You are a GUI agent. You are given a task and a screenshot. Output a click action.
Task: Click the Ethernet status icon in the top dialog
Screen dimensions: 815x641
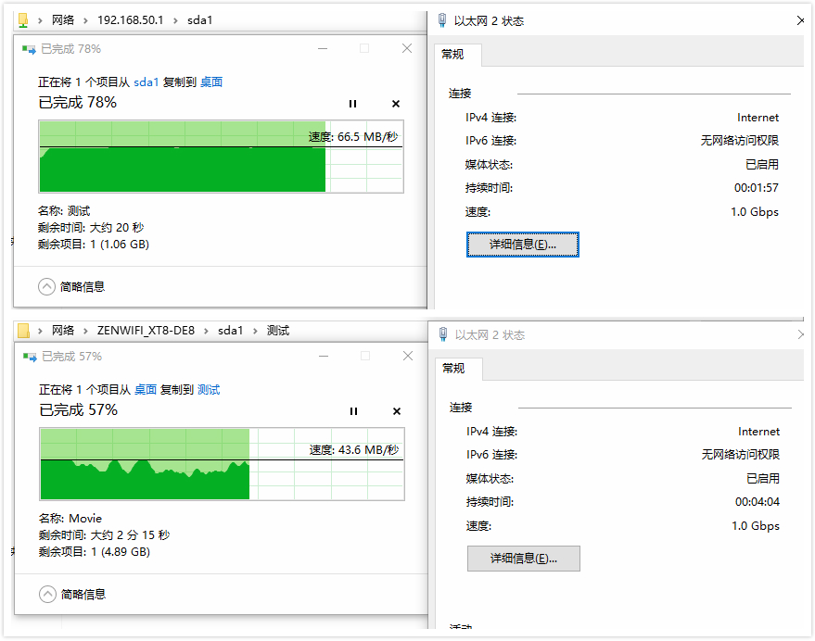(x=442, y=19)
